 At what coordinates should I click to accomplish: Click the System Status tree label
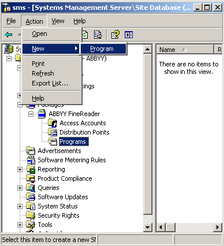(58, 206)
